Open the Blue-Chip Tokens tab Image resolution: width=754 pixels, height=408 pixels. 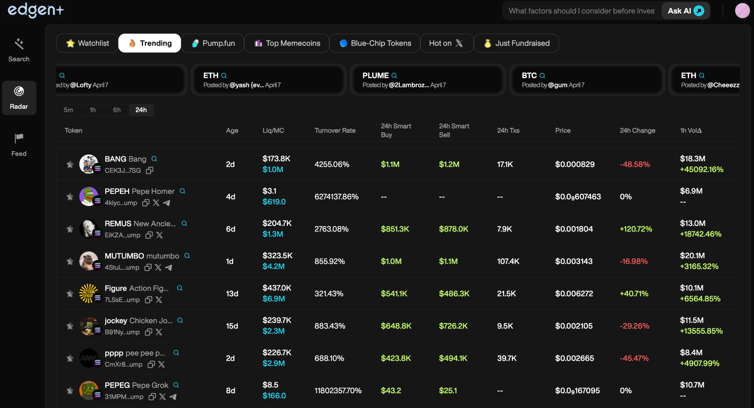[x=374, y=43]
